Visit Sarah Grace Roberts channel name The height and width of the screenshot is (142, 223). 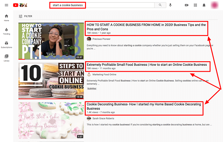[103, 118]
